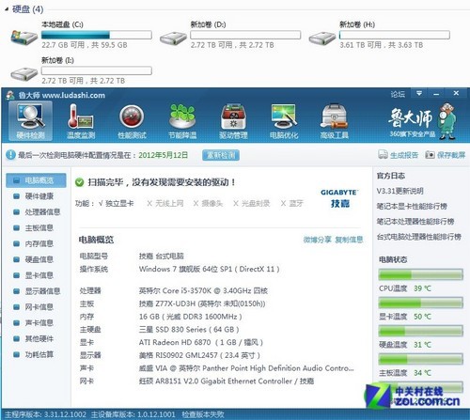Open 节能降温 energy saving tool
470x420 pixels.
click(182, 121)
